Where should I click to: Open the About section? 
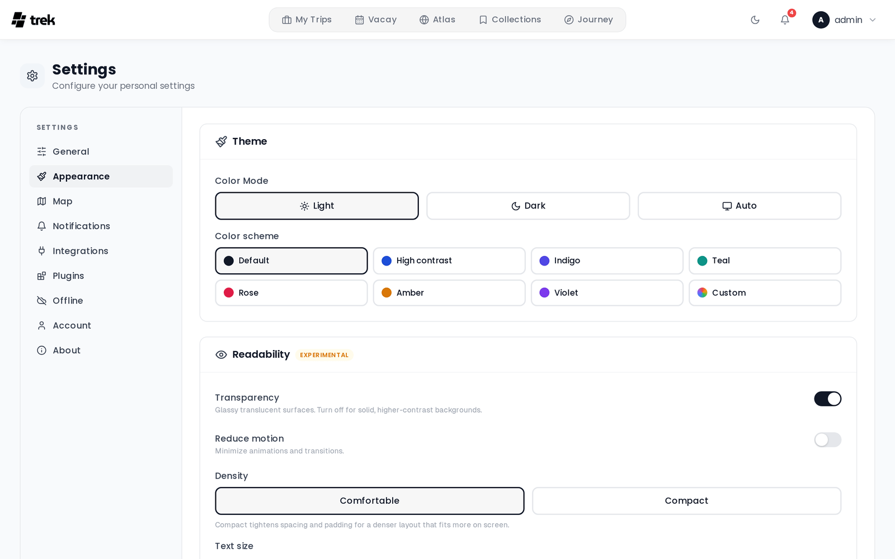click(x=101, y=350)
